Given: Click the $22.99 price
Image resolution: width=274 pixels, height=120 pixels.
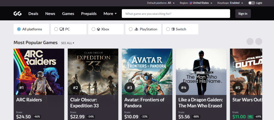Looking at the screenshot, I should click(77, 117).
